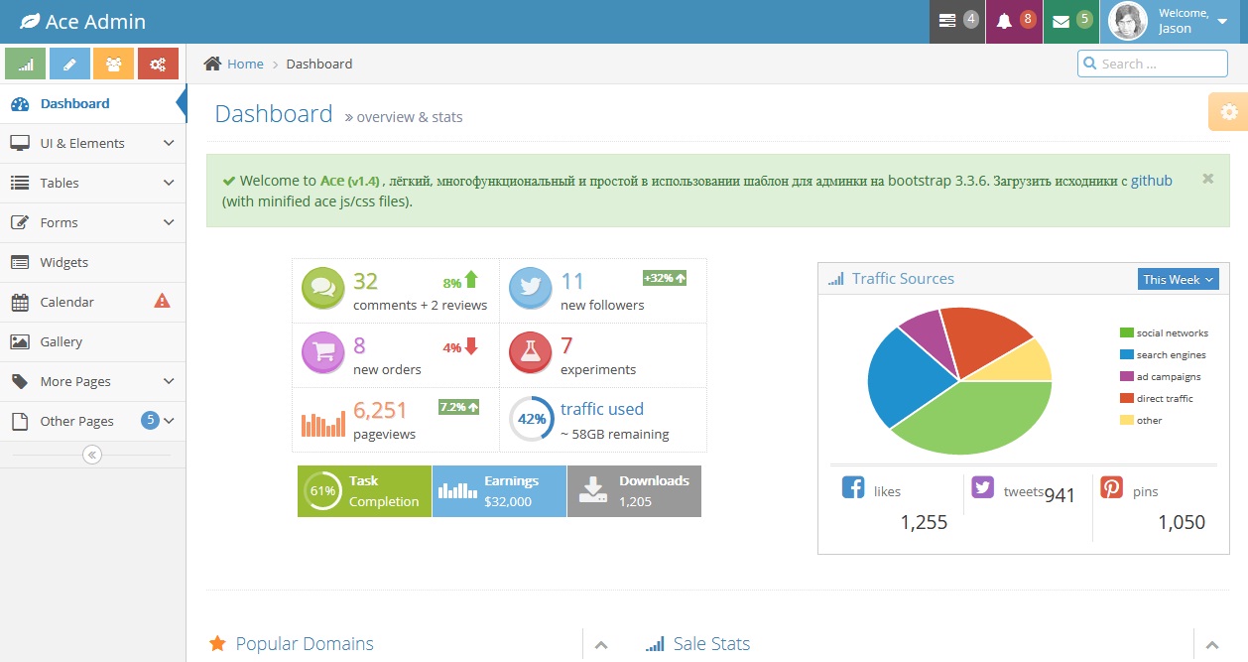Open the This Week dropdown

[1178, 280]
